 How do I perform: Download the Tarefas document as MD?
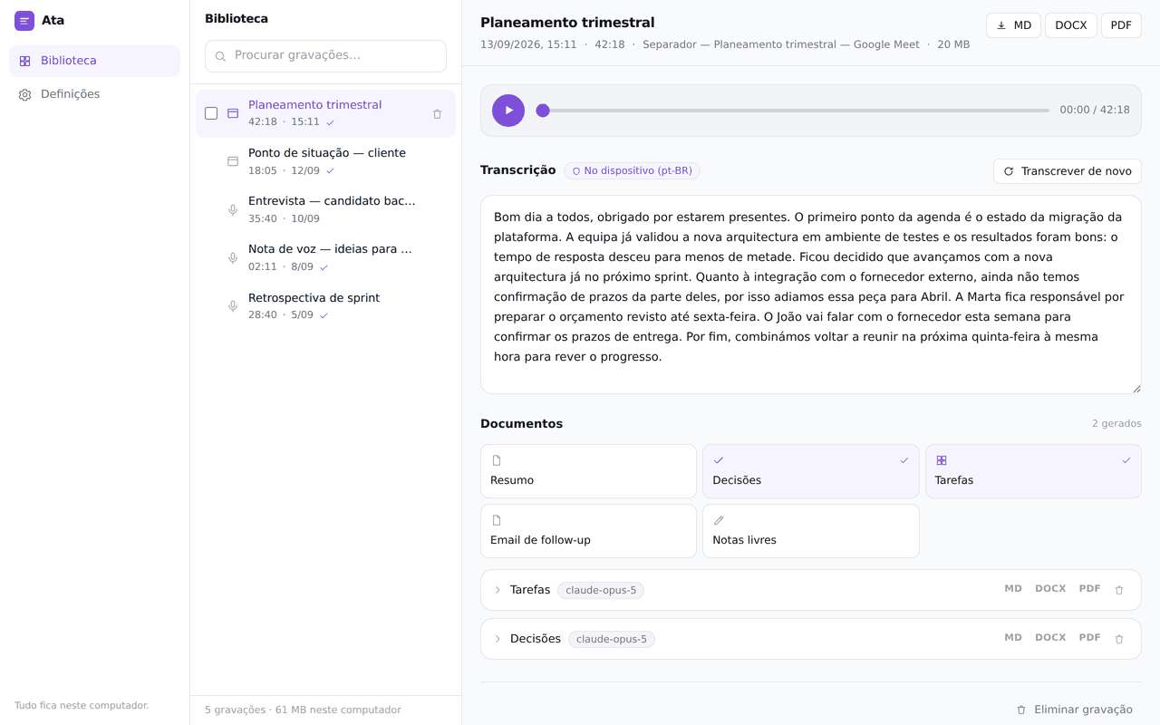(x=1013, y=589)
